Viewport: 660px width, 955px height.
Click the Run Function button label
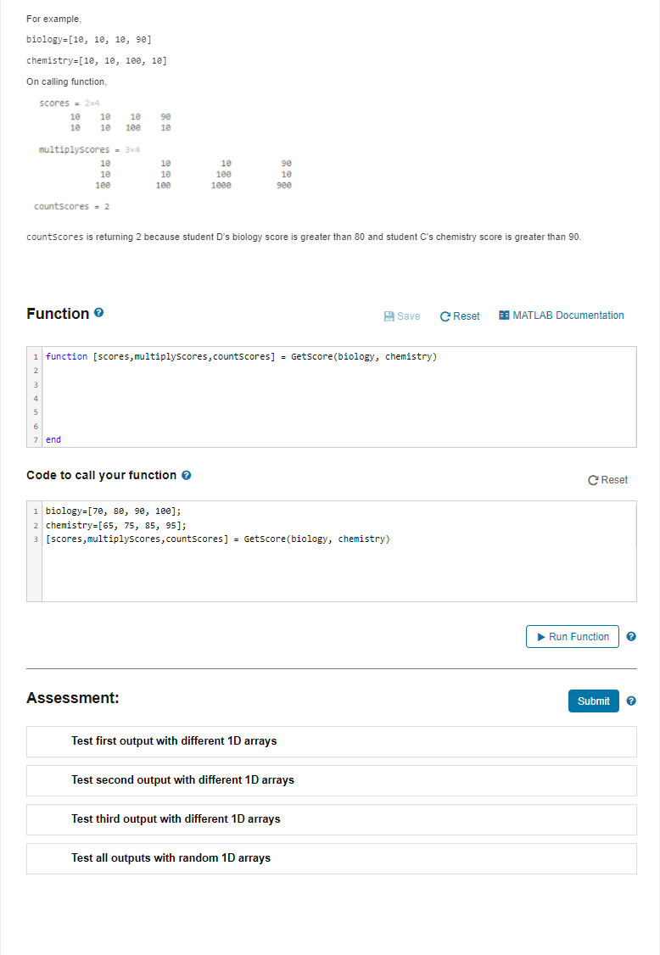click(x=579, y=636)
